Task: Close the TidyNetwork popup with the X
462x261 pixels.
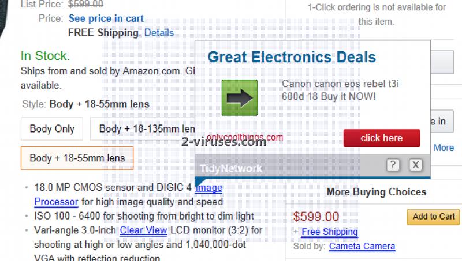Action: pyautogui.click(x=415, y=165)
